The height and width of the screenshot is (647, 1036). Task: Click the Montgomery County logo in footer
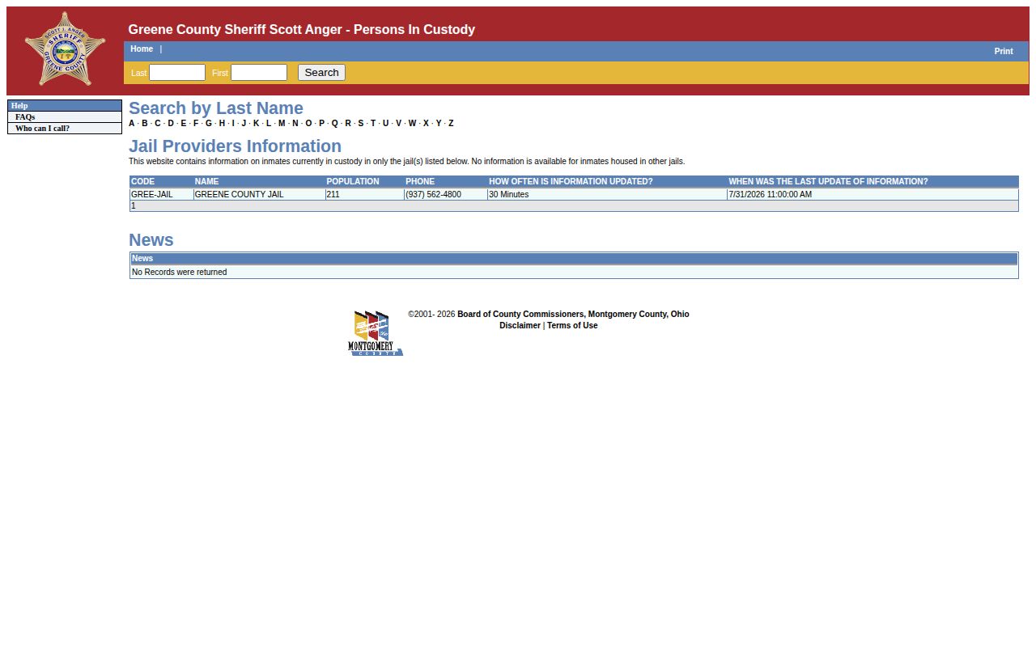[376, 333]
